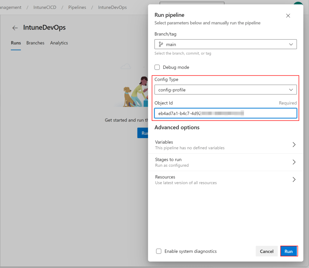The width and height of the screenshot is (309, 268).
Task: Tick Enable system diagnostics checkbox
Action: pyautogui.click(x=159, y=251)
